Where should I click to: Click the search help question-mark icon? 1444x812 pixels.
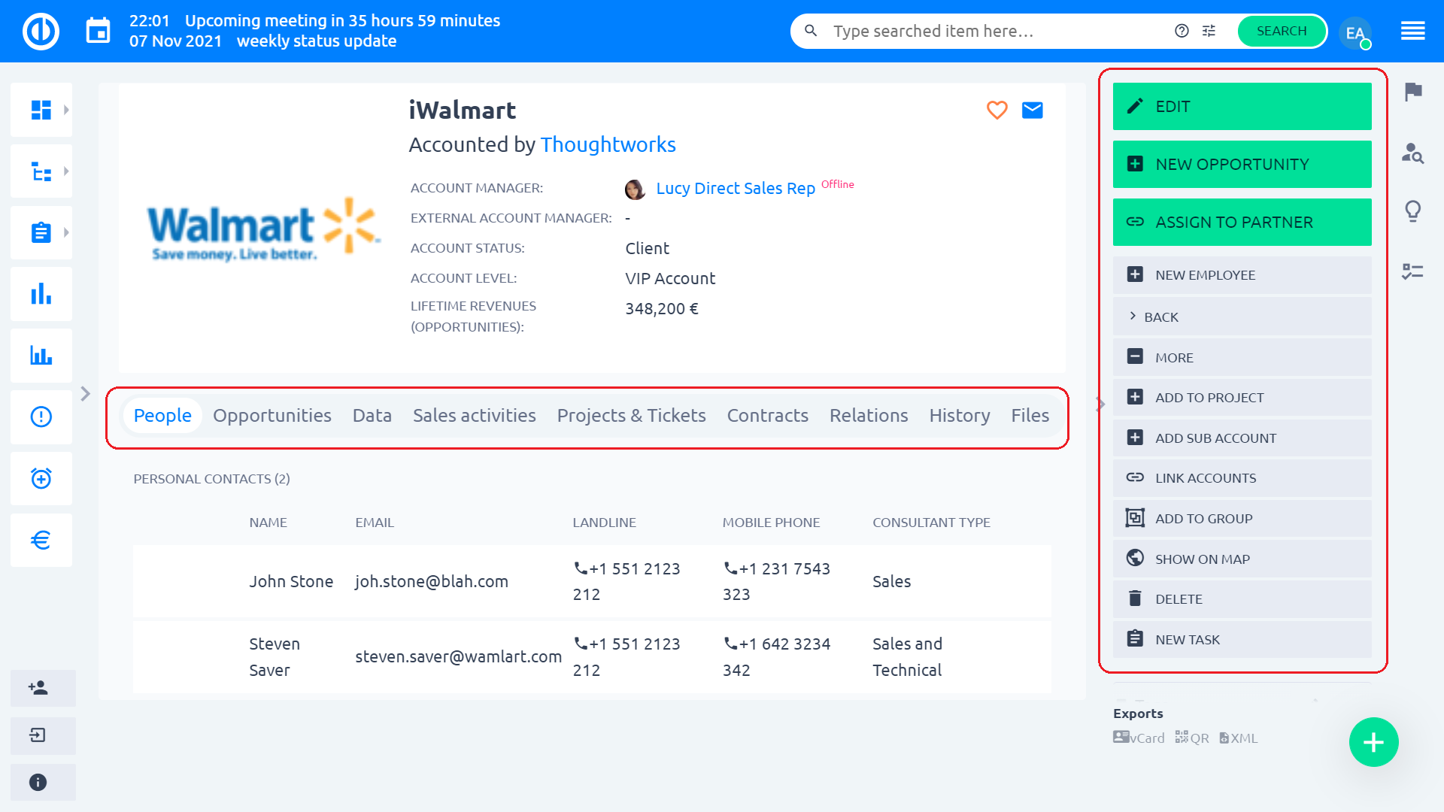tap(1182, 31)
